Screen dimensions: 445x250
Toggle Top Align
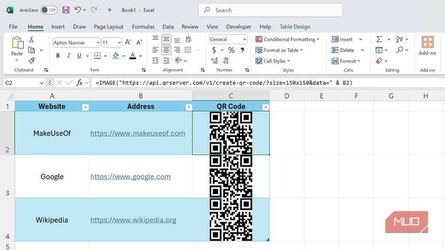[155, 39]
